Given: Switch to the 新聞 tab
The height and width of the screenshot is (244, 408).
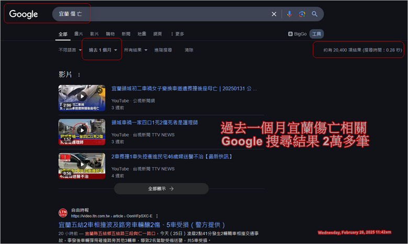Looking at the screenshot, I should tap(126, 34).
